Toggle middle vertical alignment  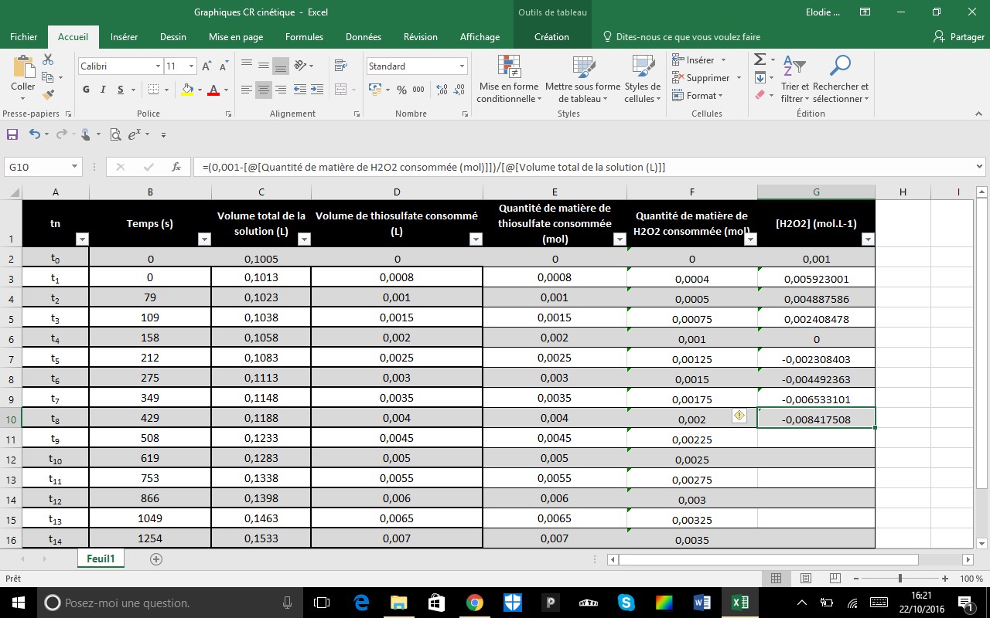point(264,66)
